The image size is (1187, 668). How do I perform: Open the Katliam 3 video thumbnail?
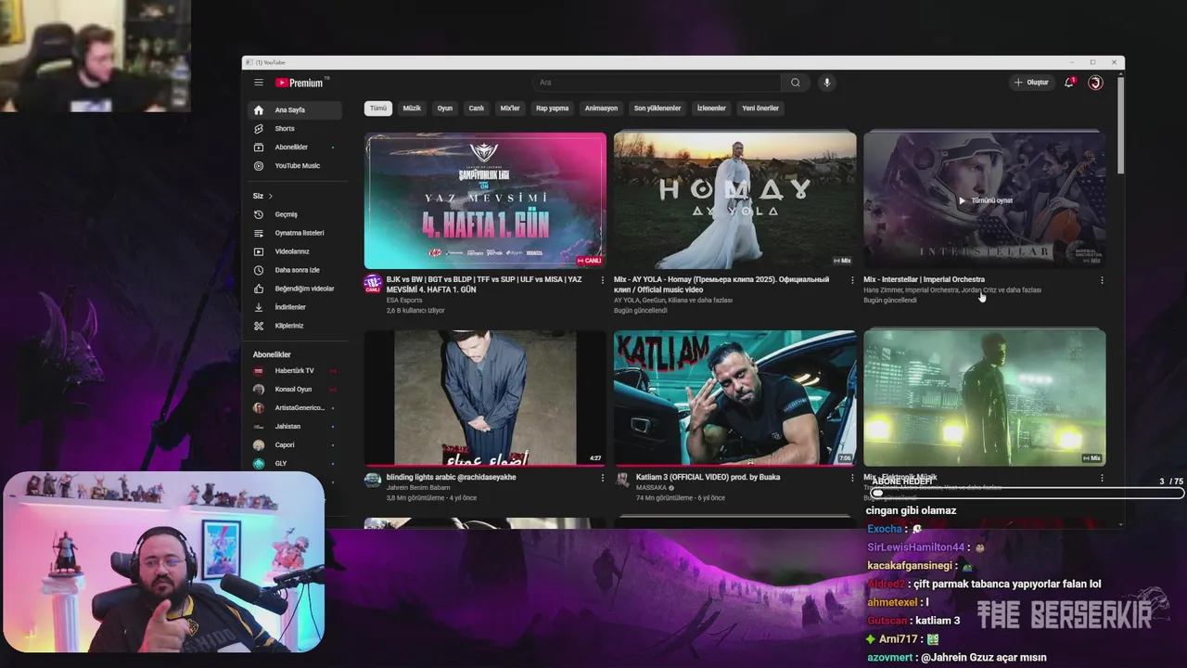(734, 398)
